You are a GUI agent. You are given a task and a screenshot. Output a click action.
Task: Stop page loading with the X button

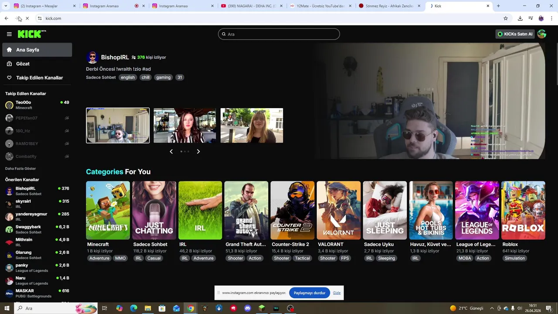coord(27,18)
